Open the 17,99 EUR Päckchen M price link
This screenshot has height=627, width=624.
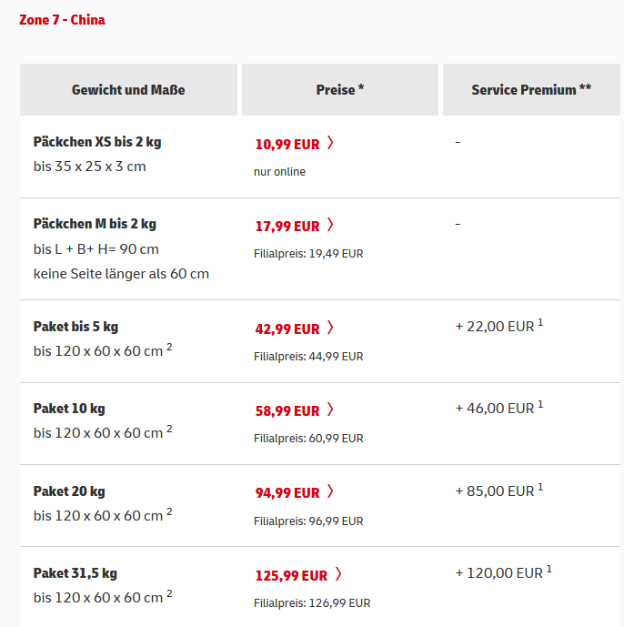[287, 227]
